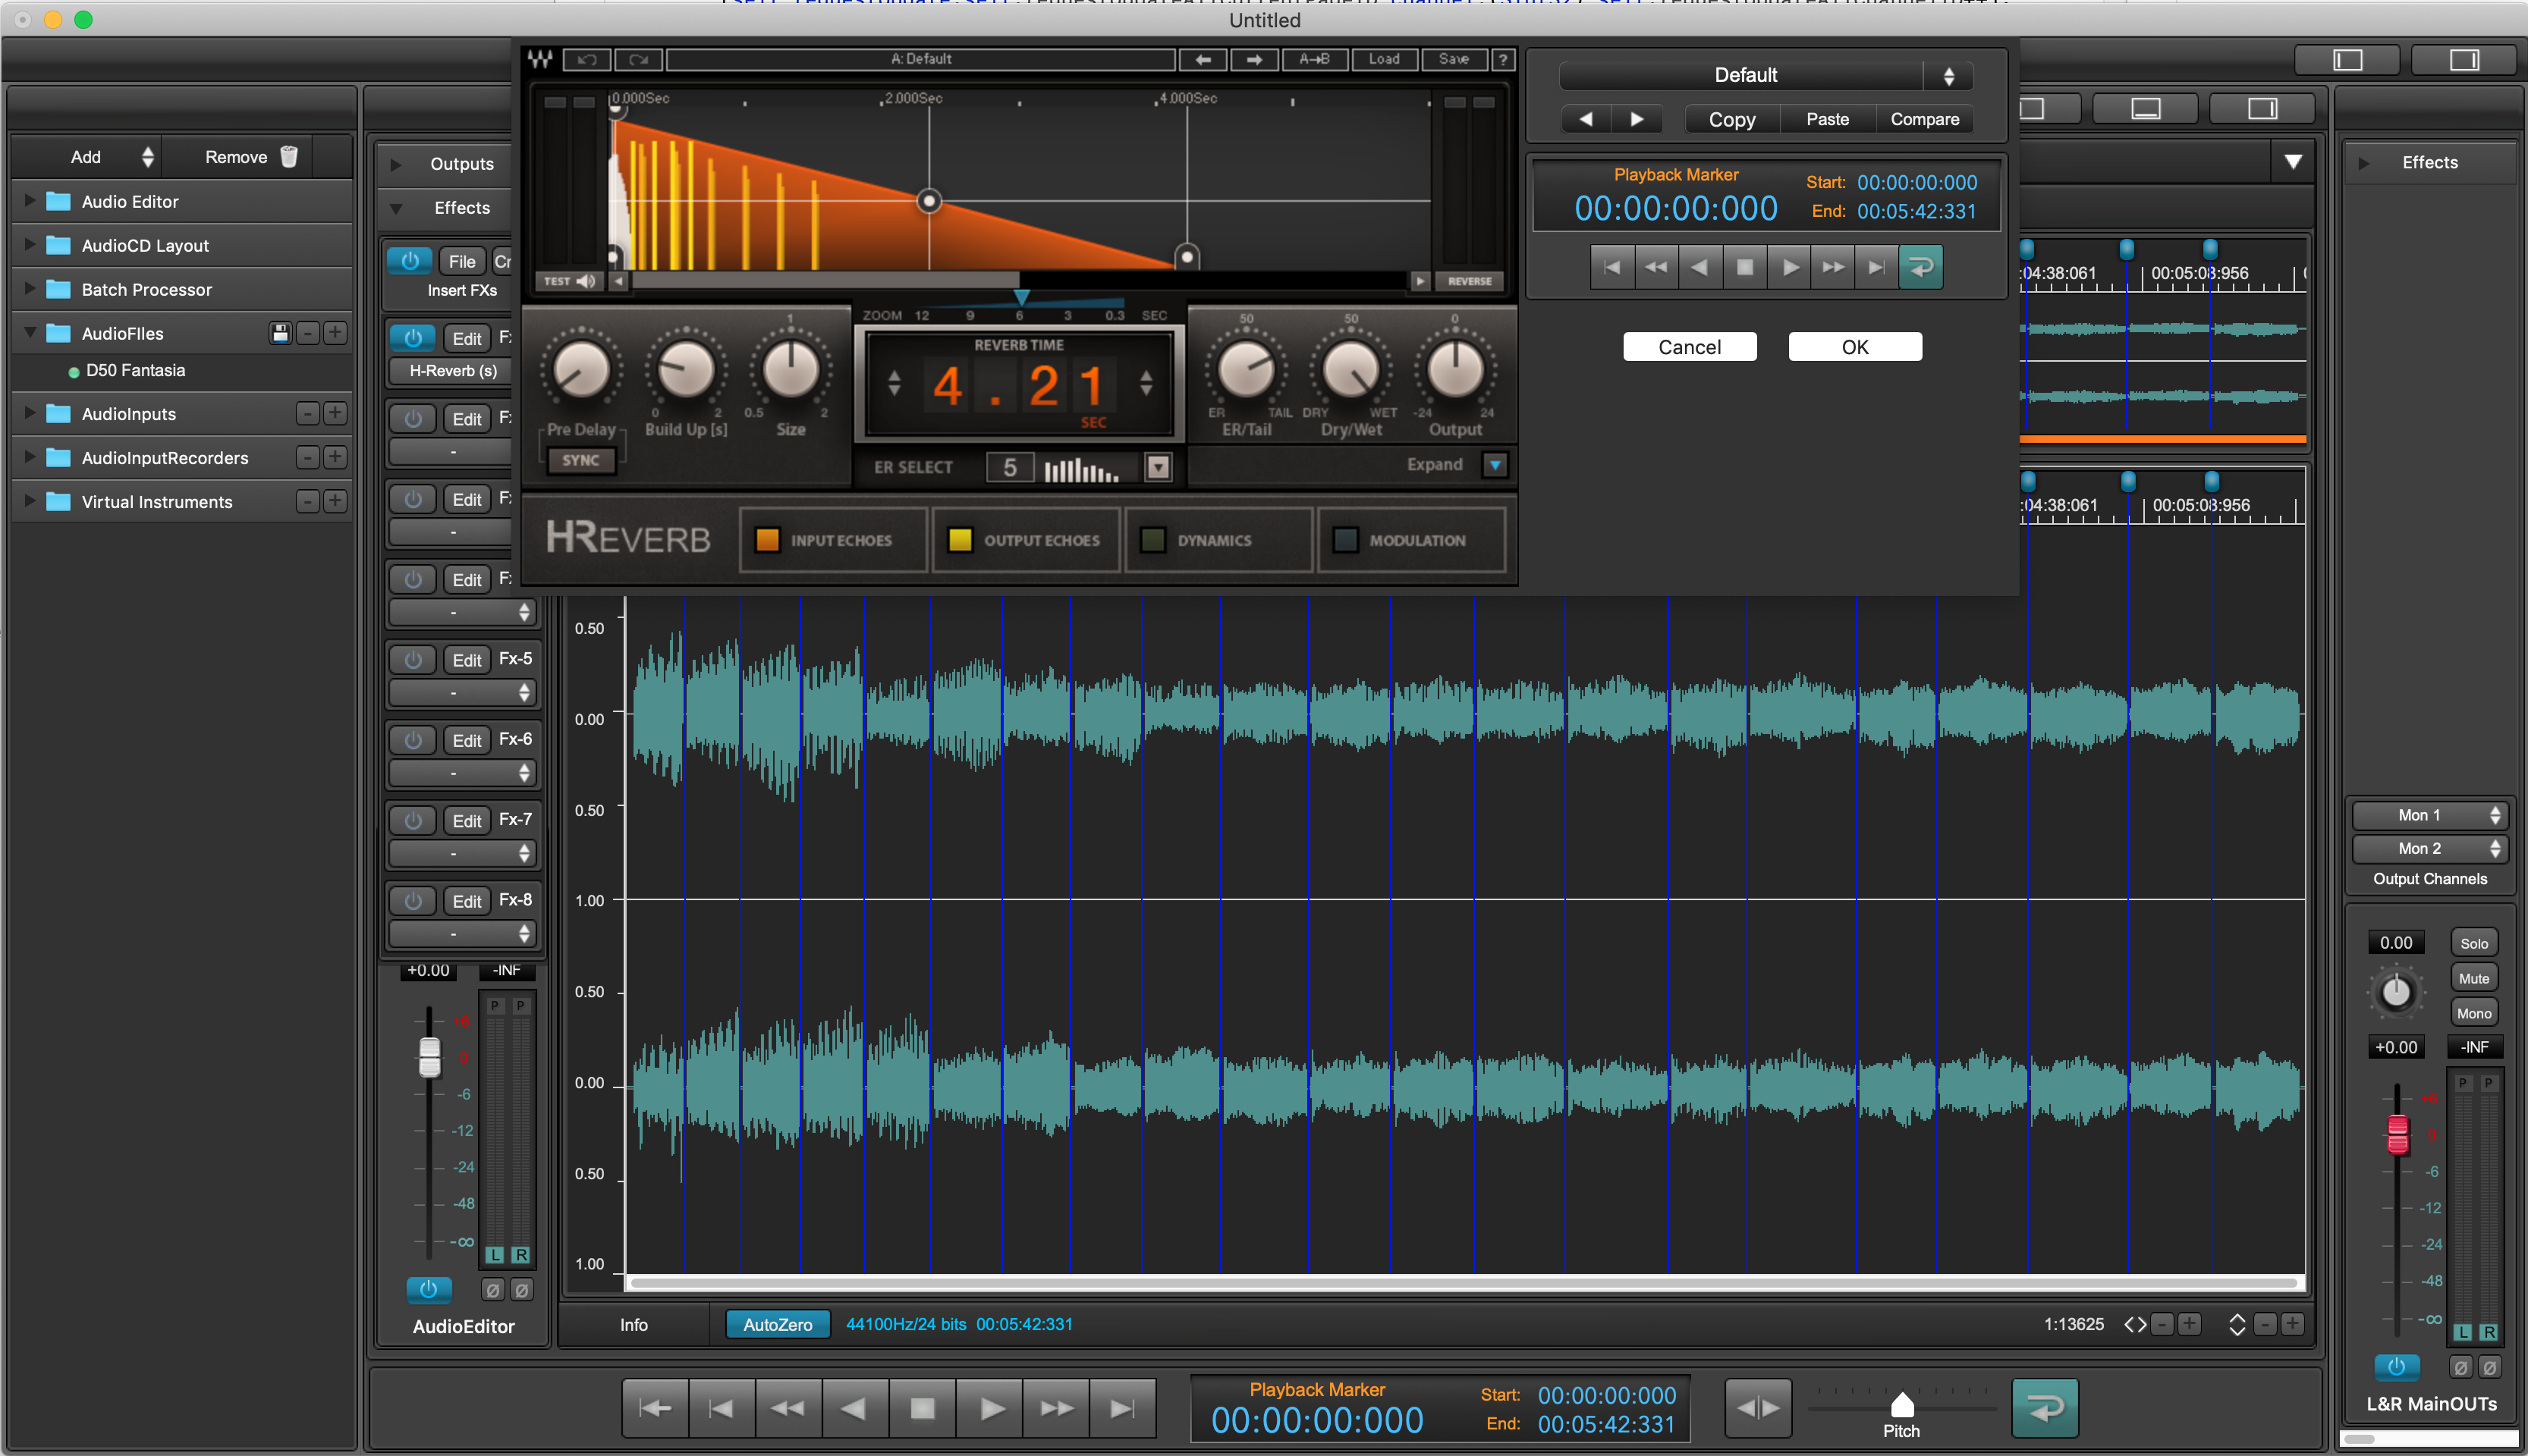Click main transport go-to-end button at bottom
Image resolution: width=2528 pixels, height=1456 pixels.
click(1122, 1409)
